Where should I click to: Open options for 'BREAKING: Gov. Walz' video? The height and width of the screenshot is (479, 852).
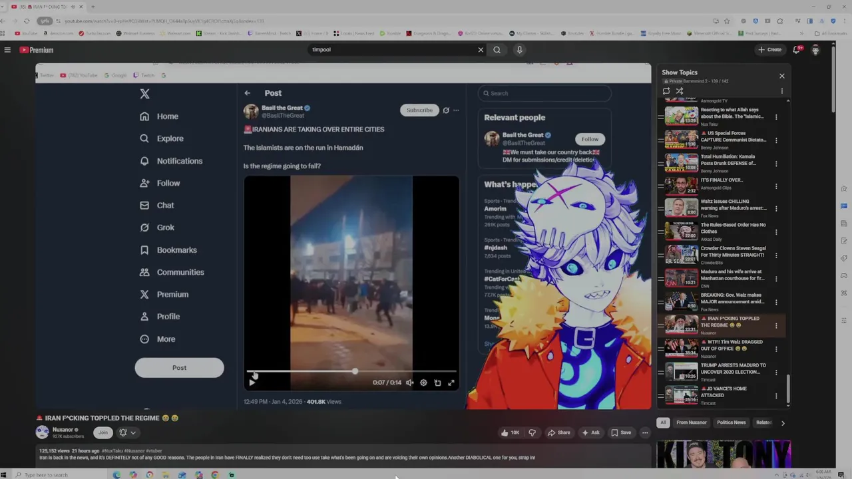click(776, 302)
